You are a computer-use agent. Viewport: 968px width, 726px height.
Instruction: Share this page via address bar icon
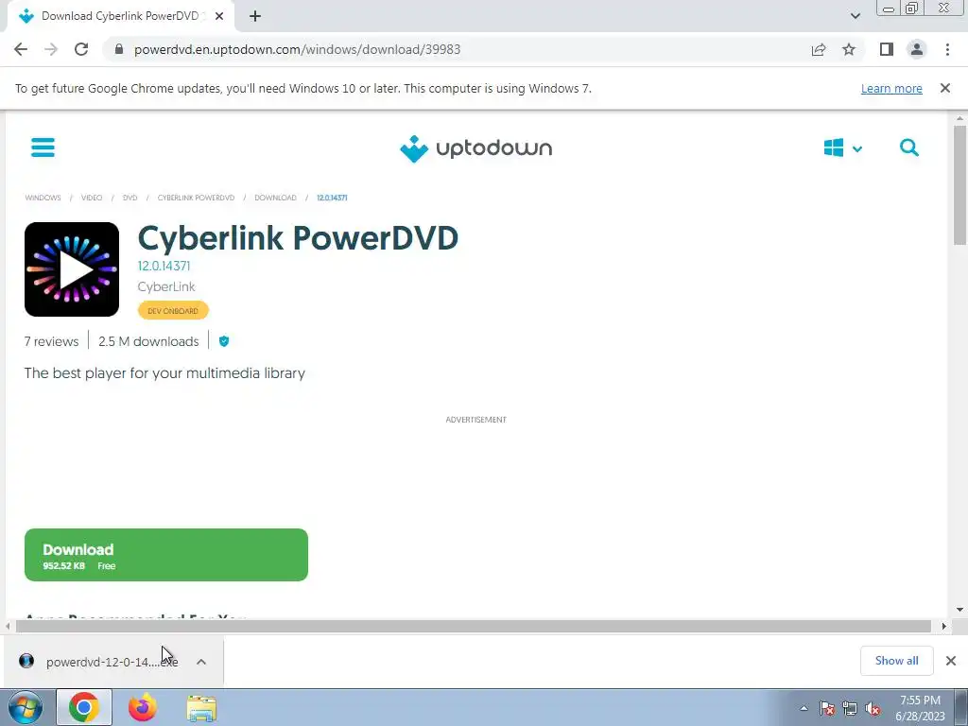819,49
